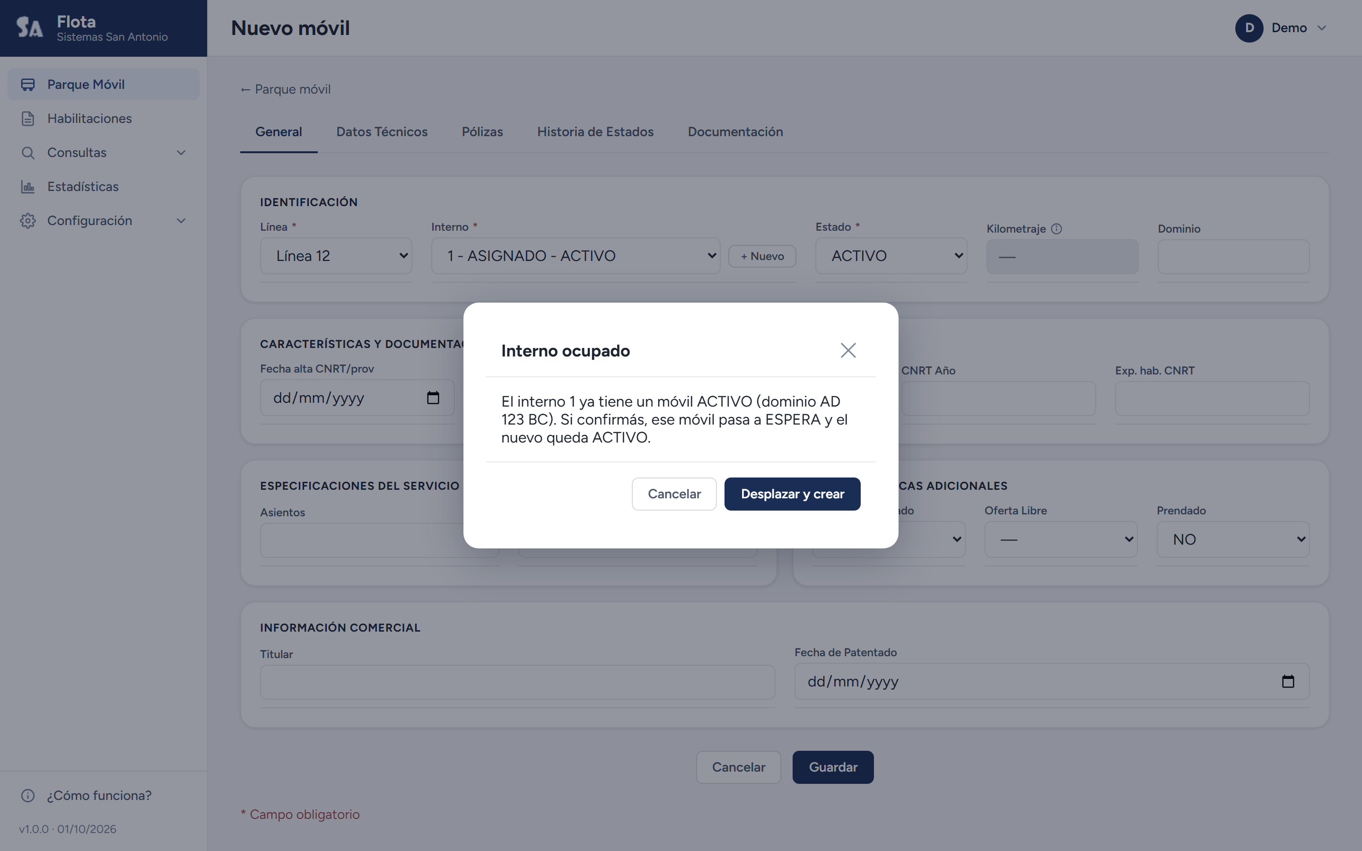Click the Estadísticas chart icon
This screenshot has width=1362, height=851.
27,187
